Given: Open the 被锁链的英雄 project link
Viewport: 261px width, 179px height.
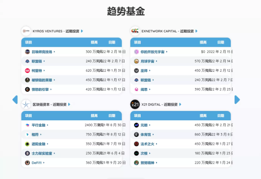Looking at the screenshot, I should 42,80.
